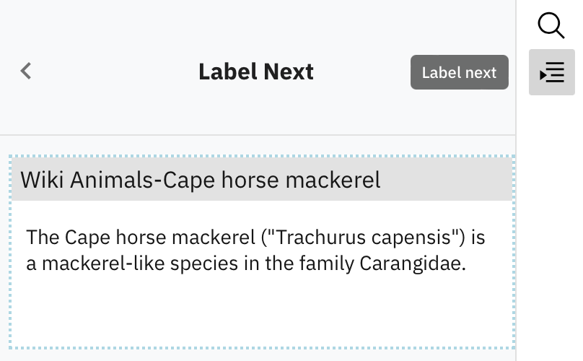
Task: Click the word family in the paragraph
Action: point(327,264)
